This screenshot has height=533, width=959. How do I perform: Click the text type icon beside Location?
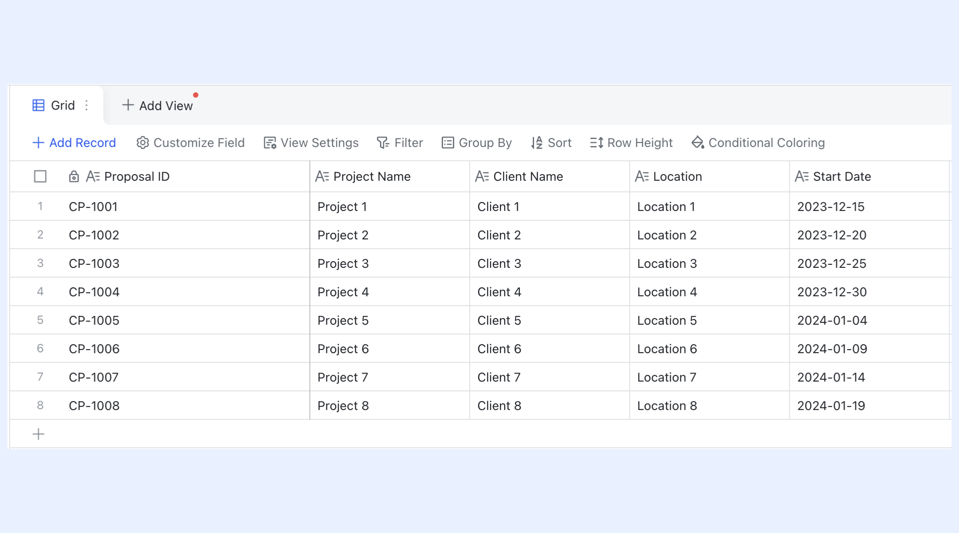642,176
